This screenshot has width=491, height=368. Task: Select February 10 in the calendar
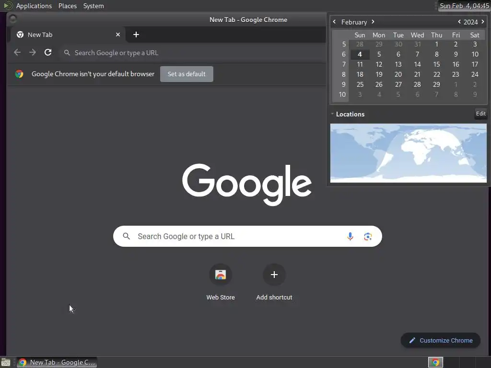(x=475, y=54)
